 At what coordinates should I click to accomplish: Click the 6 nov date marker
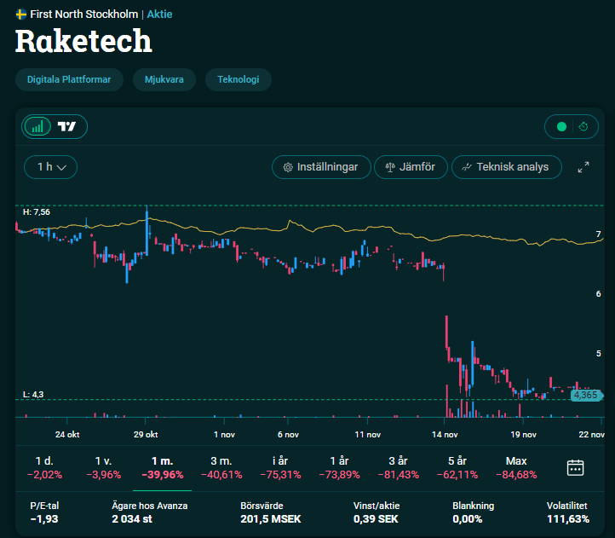click(288, 435)
